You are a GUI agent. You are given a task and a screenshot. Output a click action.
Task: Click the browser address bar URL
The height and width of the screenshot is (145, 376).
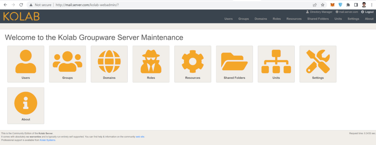87,5
